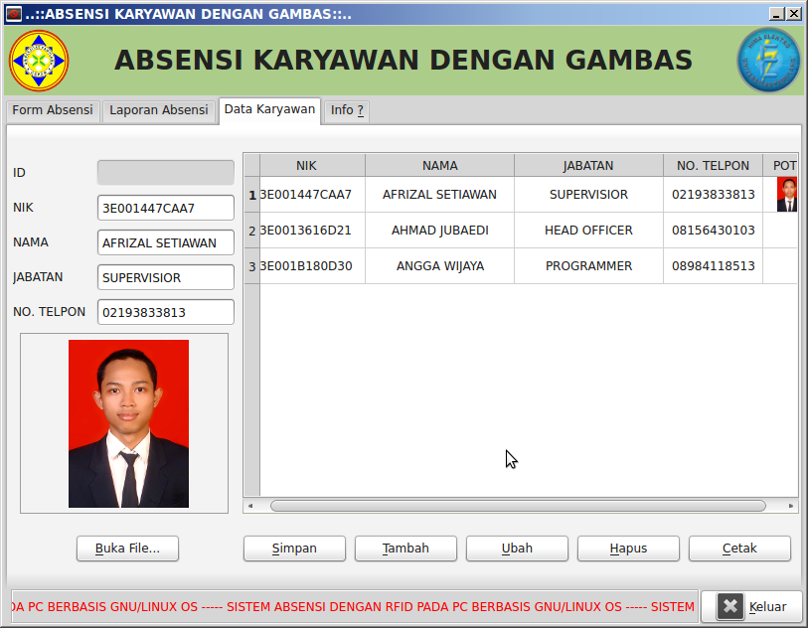Screen dimensions: 808x628
Task: Select the SUPERVISIOR cell in table
Action: click(x=588, y=195)
